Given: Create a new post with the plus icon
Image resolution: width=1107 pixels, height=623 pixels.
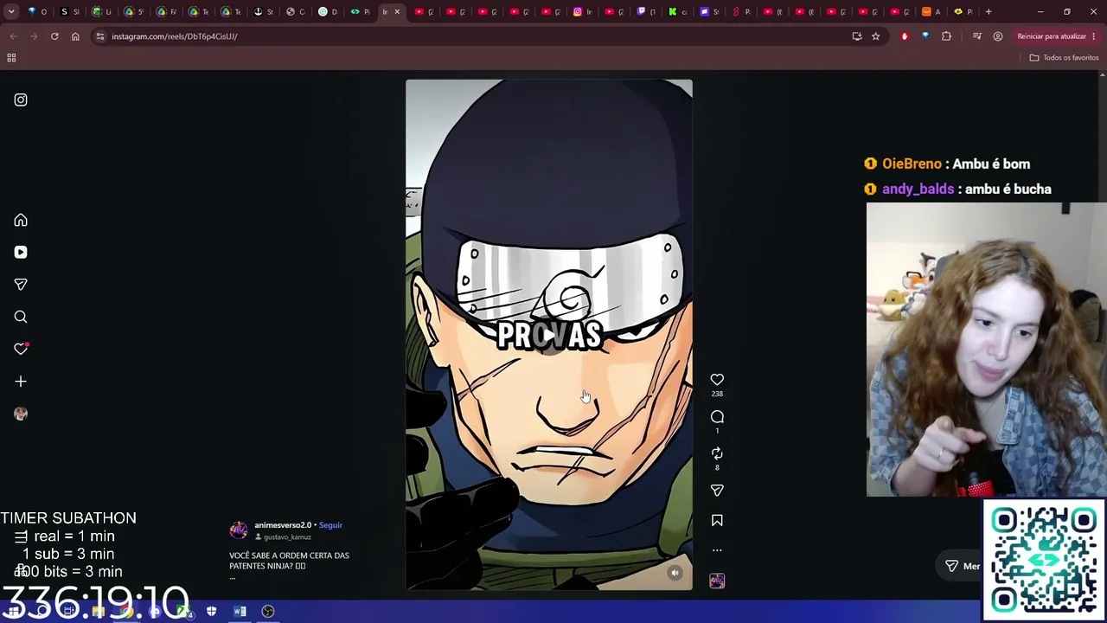Looking at the screenshot, I should click(x=21, y=382).
